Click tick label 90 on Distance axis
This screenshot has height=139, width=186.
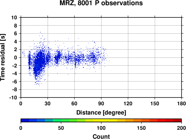pyautogui.click(x=101, y=103)
